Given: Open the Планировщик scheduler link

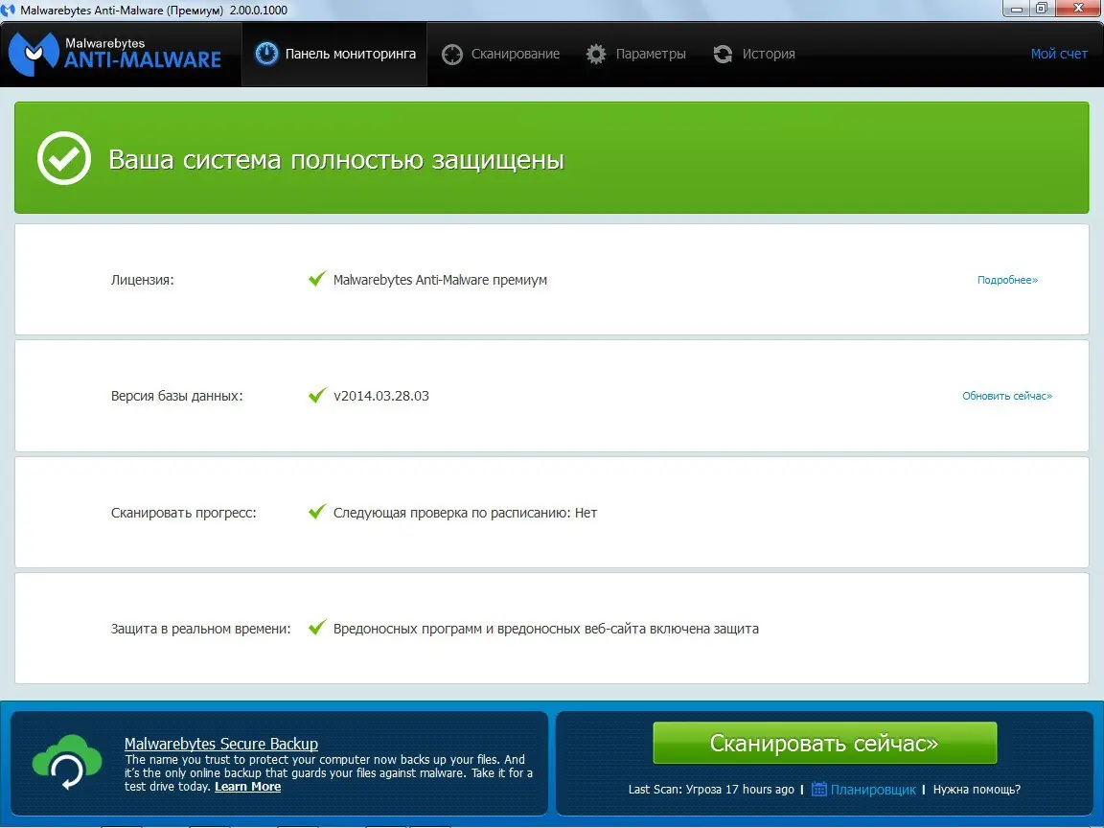Looking at the screenshot, I should pos(873,790).
